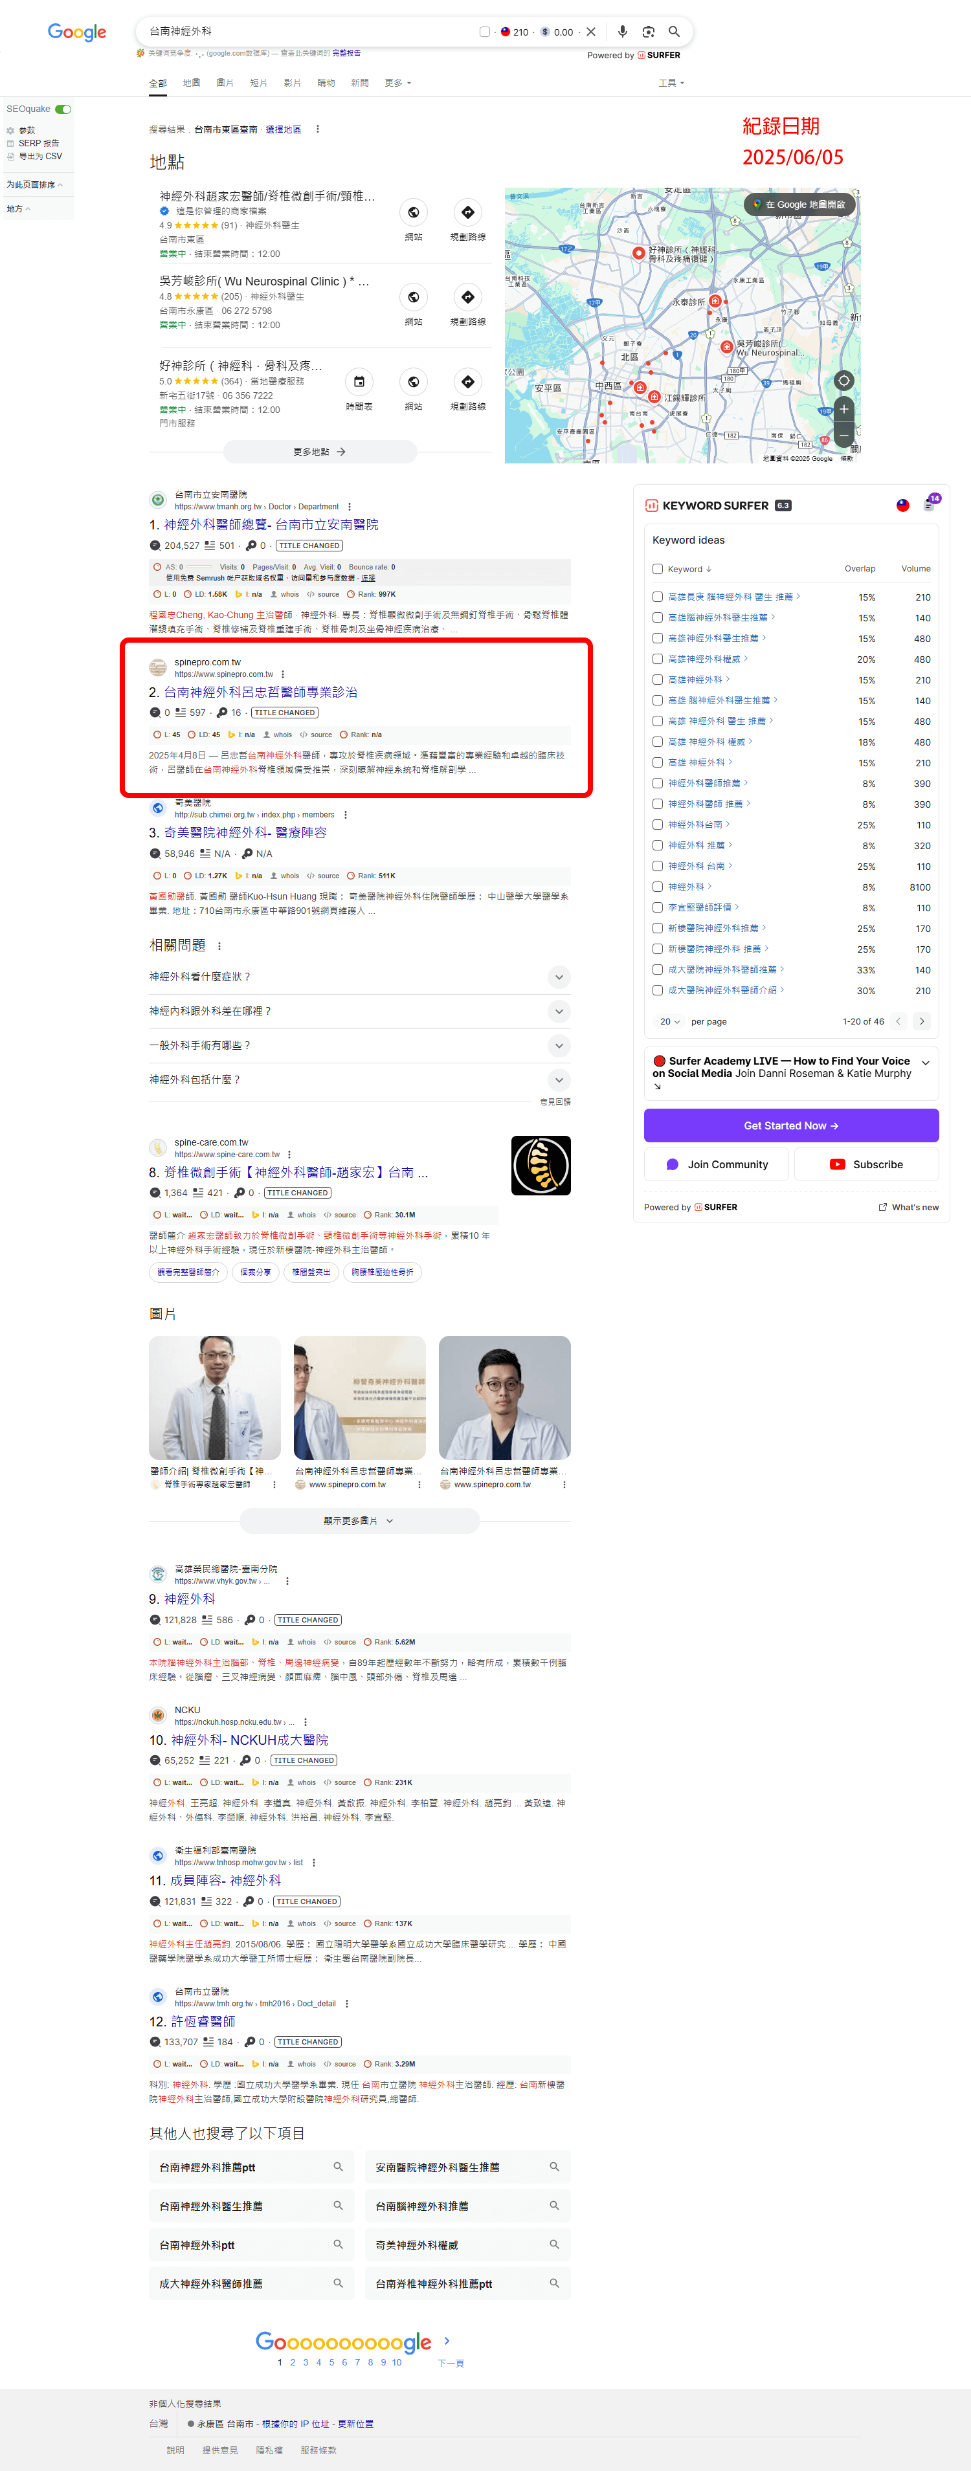
Task: Click Get Started Now button
Action: click(790, 1126)
